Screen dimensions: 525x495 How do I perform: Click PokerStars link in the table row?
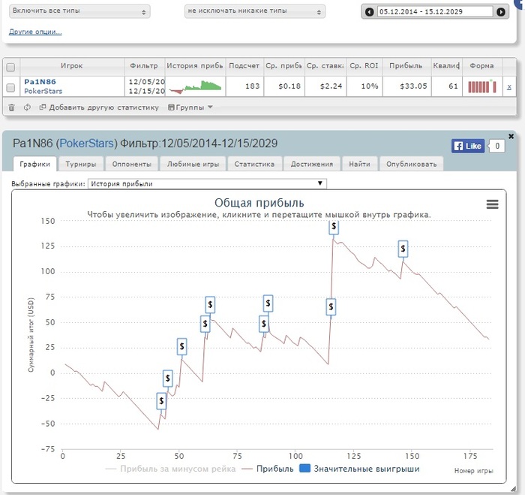[43, 91]
